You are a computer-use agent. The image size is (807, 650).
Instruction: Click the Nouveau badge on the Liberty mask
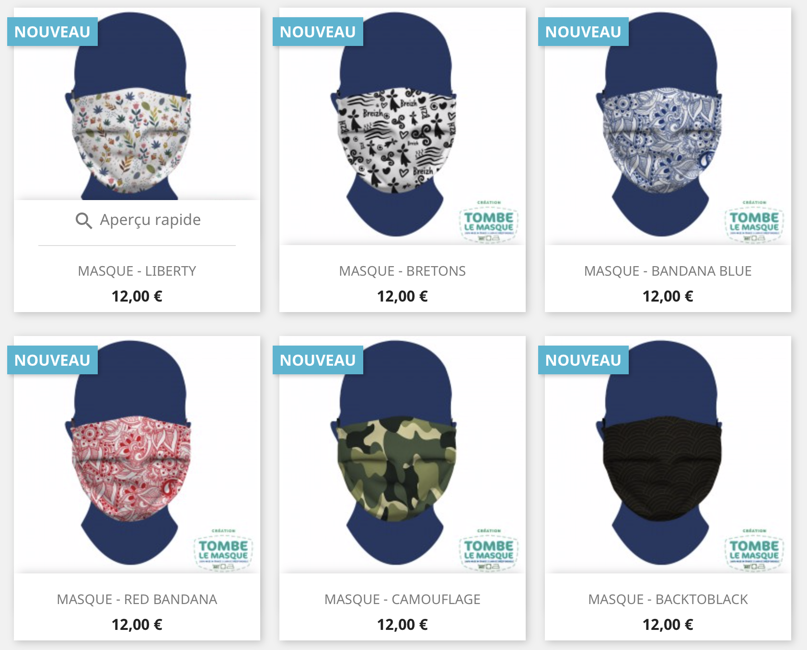coord(52,32)
